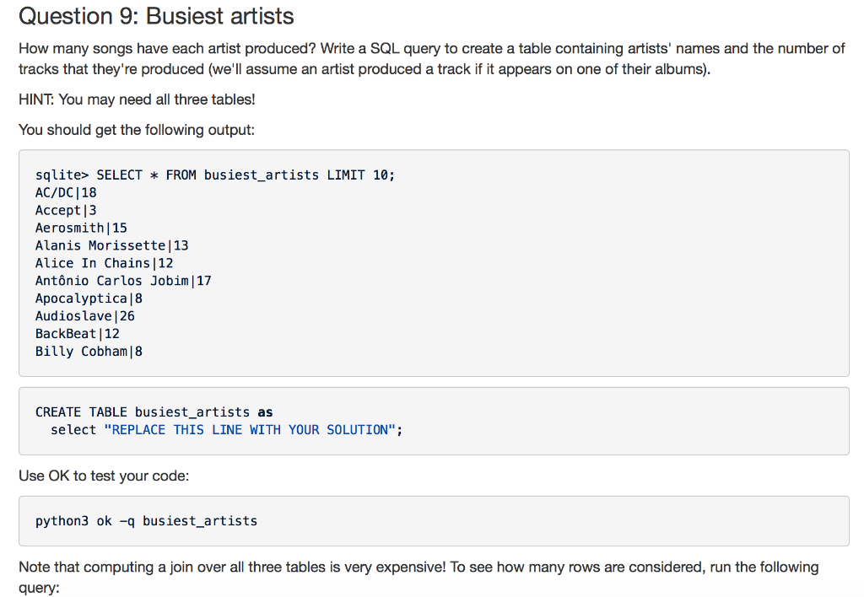Click the HINT line about three tables
Viewport: 864px width, 597px height.
(137, 99)
